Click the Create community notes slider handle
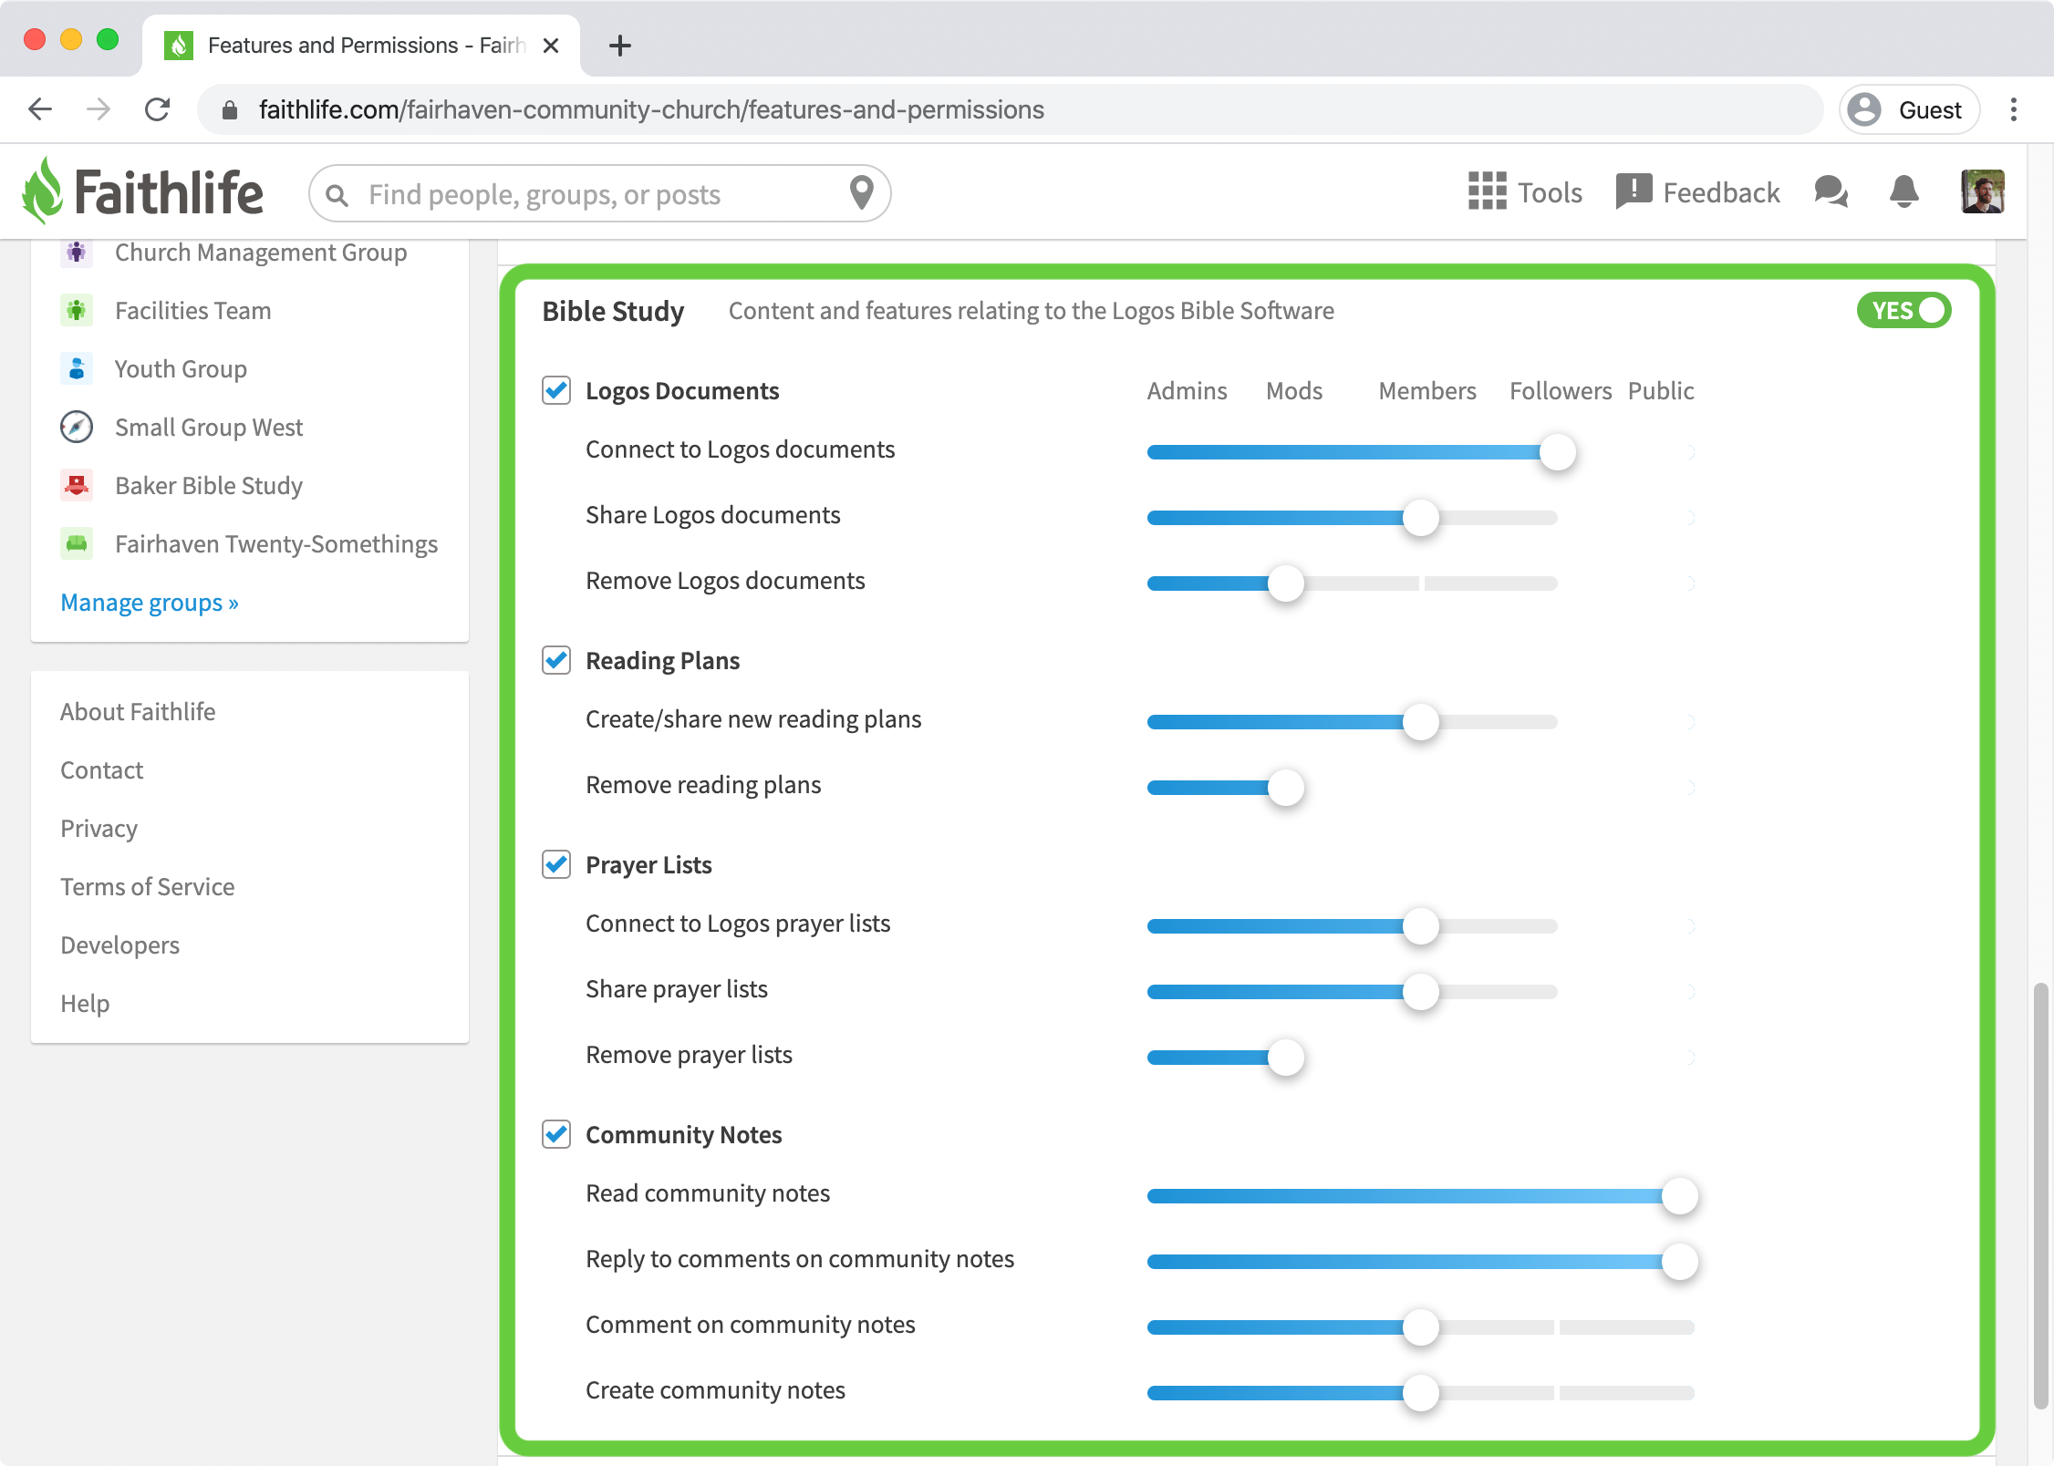Image resolution: width=2054 pixels, height=1466 pixels. [1421, 1393]
